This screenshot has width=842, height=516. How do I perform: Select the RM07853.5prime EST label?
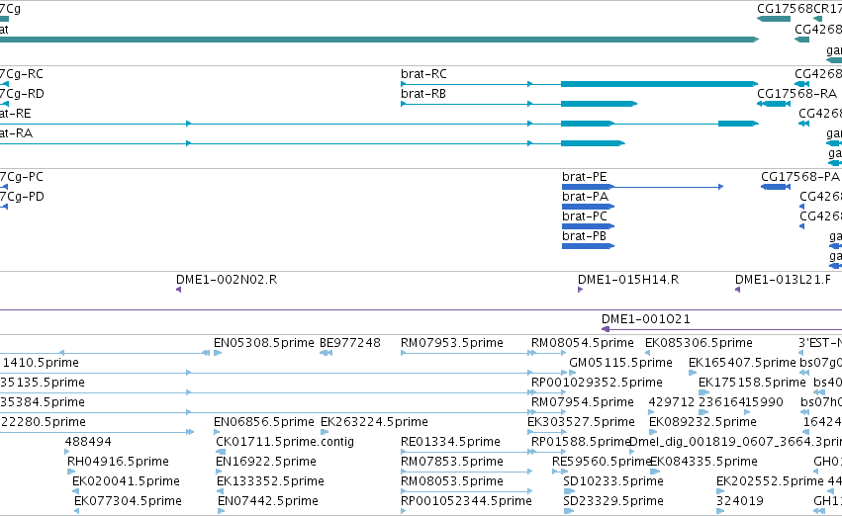point(451,462)
